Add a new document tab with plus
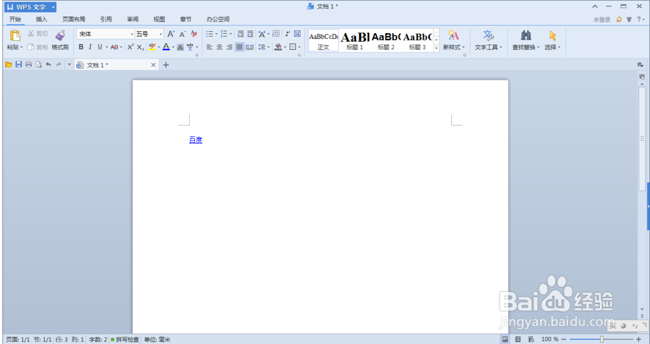This screenshot has height=344, width=650. [x=166, y=64]
